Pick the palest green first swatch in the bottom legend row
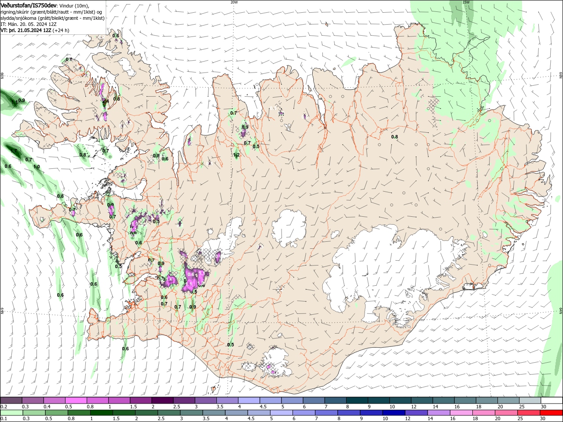 tap(11, 413)
